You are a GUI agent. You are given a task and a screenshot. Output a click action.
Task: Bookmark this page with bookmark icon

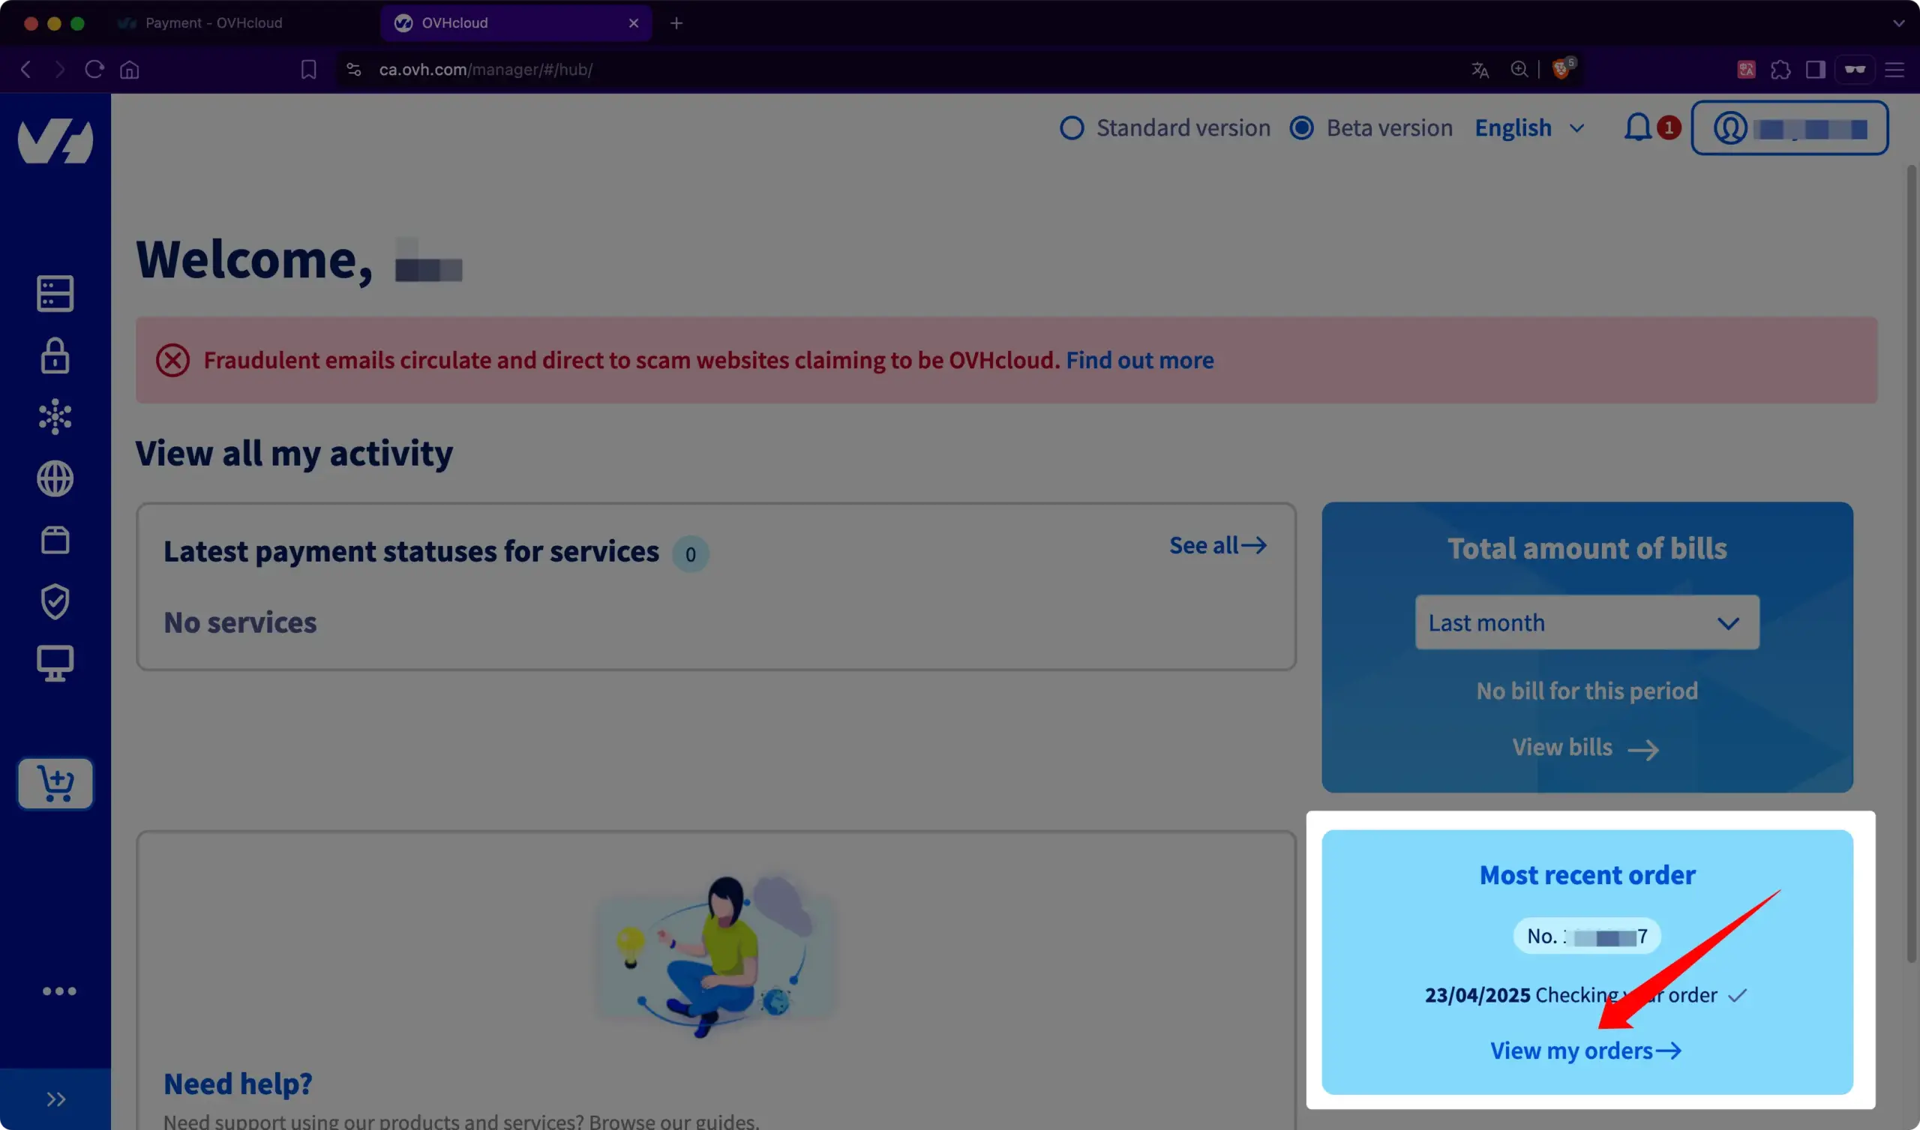[308, 69]
